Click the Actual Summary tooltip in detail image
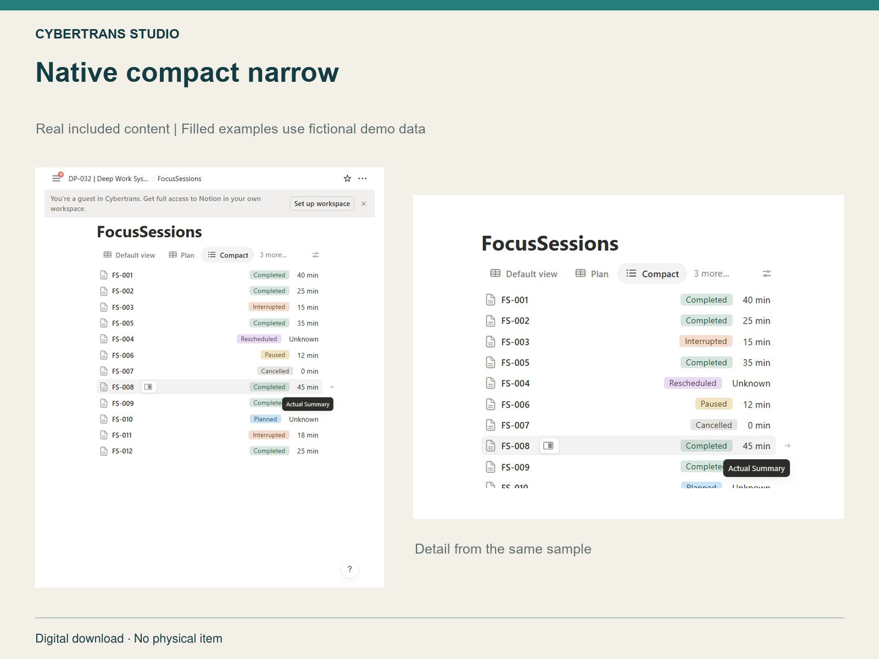This screenshot has width=879, height=659. click(756, 468)
